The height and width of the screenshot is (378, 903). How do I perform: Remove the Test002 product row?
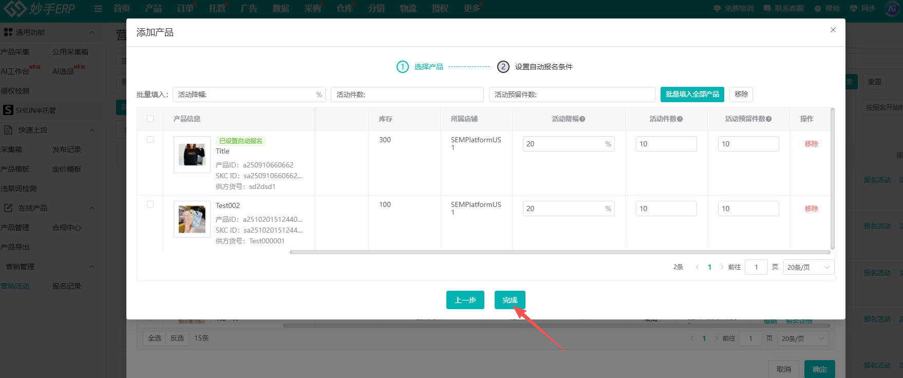coord(811,209)
